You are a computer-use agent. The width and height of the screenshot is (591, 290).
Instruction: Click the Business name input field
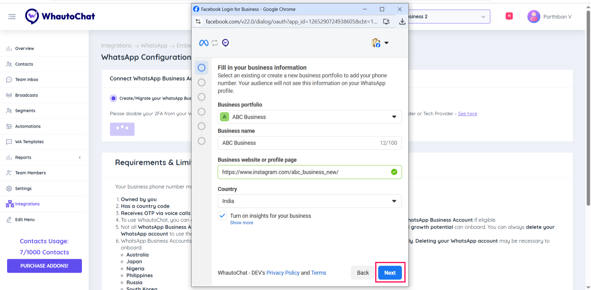click(310, 143)
